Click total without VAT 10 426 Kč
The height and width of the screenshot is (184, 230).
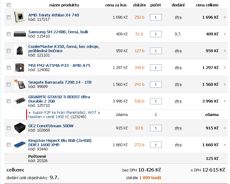[150, 170]
